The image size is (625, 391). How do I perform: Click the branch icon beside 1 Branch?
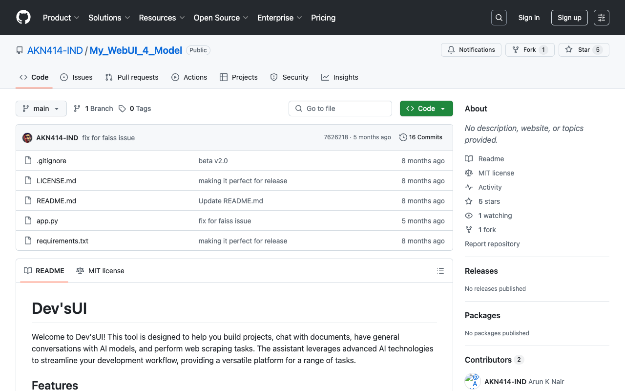pyautogui.click(x=77, y=109)
